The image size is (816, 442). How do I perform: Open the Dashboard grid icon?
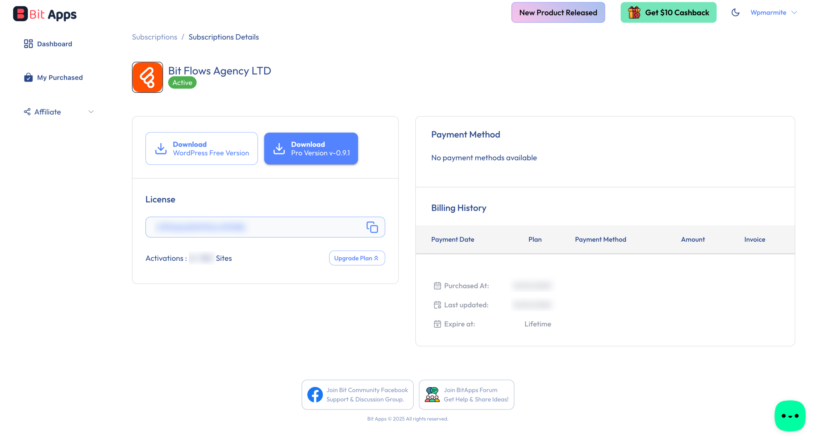coord(28,44)
